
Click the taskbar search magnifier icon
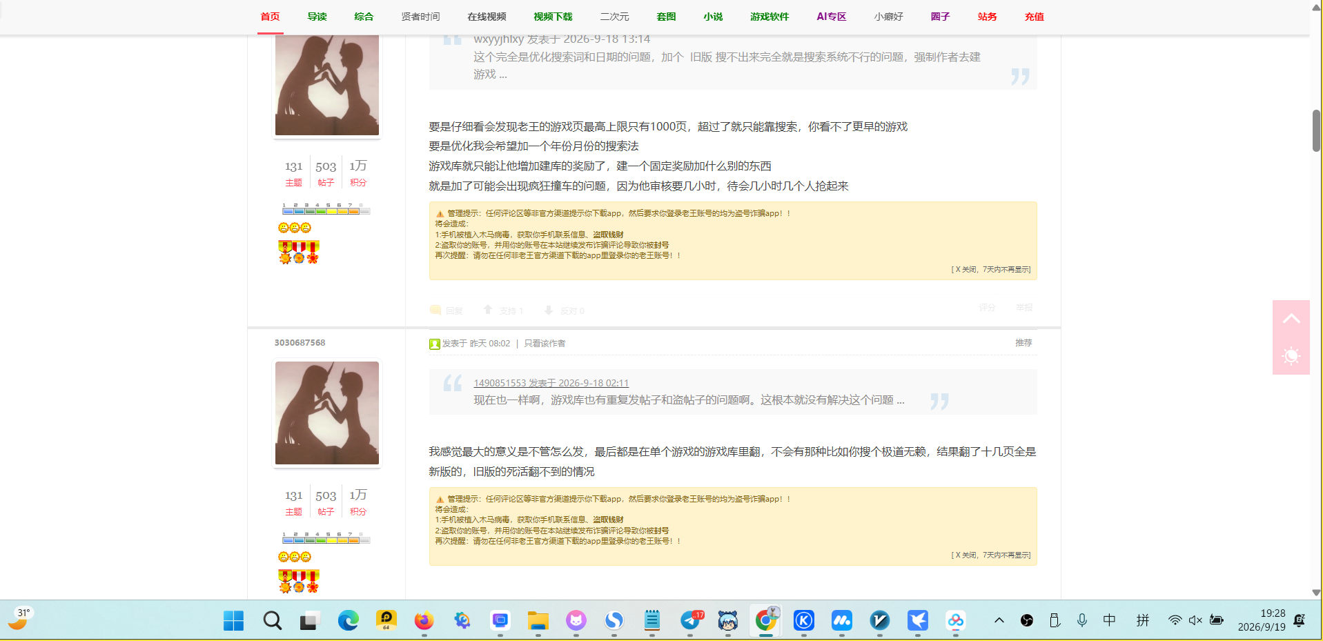[x=272, y=620]
